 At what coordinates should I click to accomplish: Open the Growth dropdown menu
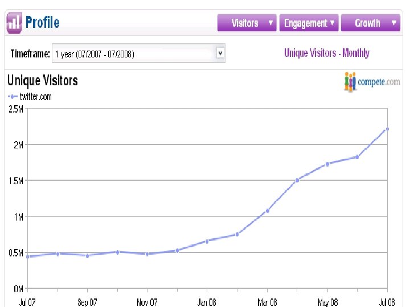(371, 23)
